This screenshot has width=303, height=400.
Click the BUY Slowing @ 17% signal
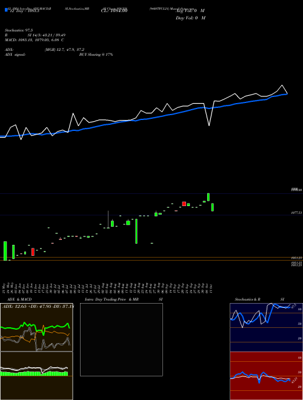[x=96, y=55]
